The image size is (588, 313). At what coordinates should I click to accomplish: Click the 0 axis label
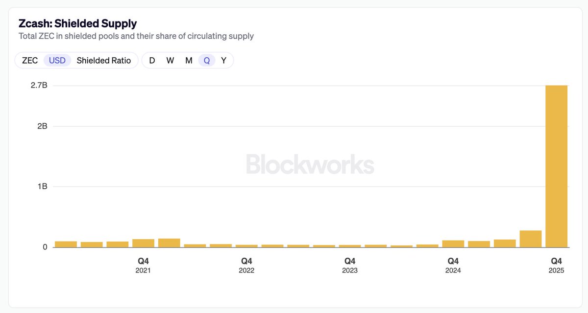coord(45,247)
